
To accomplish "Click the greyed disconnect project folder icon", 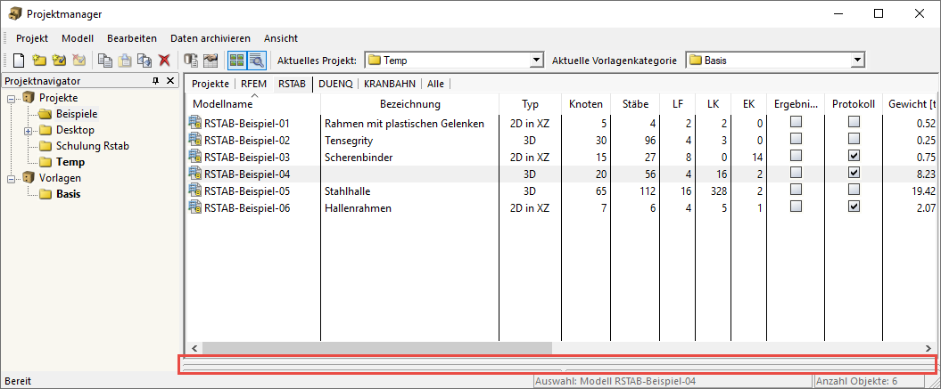I will click(x=79, y=60).
